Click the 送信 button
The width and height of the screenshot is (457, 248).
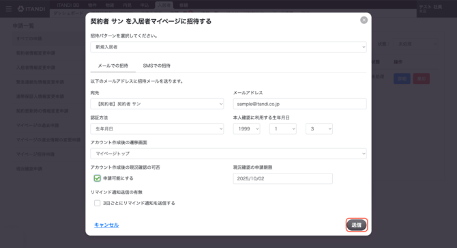(357, 225)
